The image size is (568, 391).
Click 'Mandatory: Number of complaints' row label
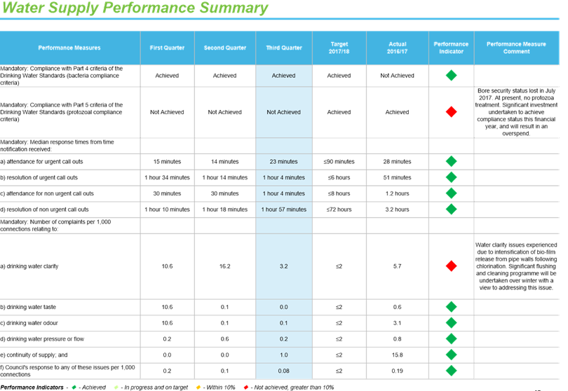tap(56, 225)
